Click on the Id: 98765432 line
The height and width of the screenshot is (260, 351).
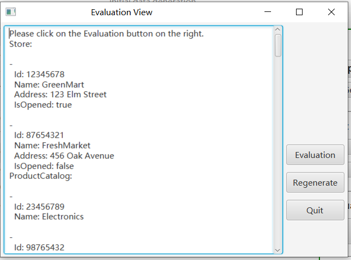pos(39,248)
